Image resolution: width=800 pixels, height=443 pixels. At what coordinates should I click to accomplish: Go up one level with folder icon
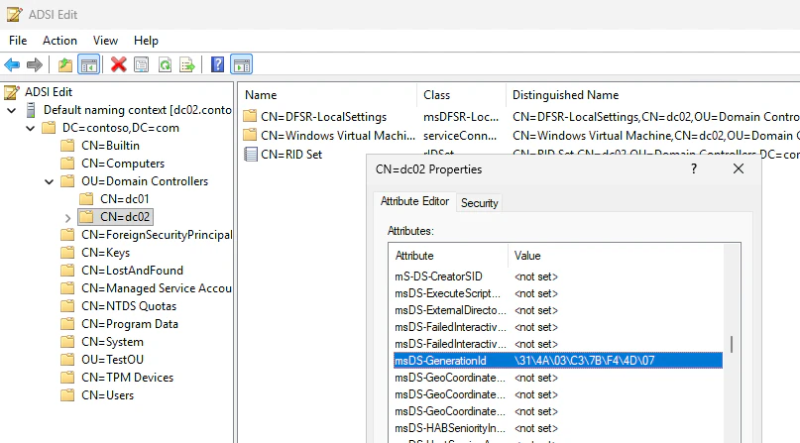click(64, 64)
